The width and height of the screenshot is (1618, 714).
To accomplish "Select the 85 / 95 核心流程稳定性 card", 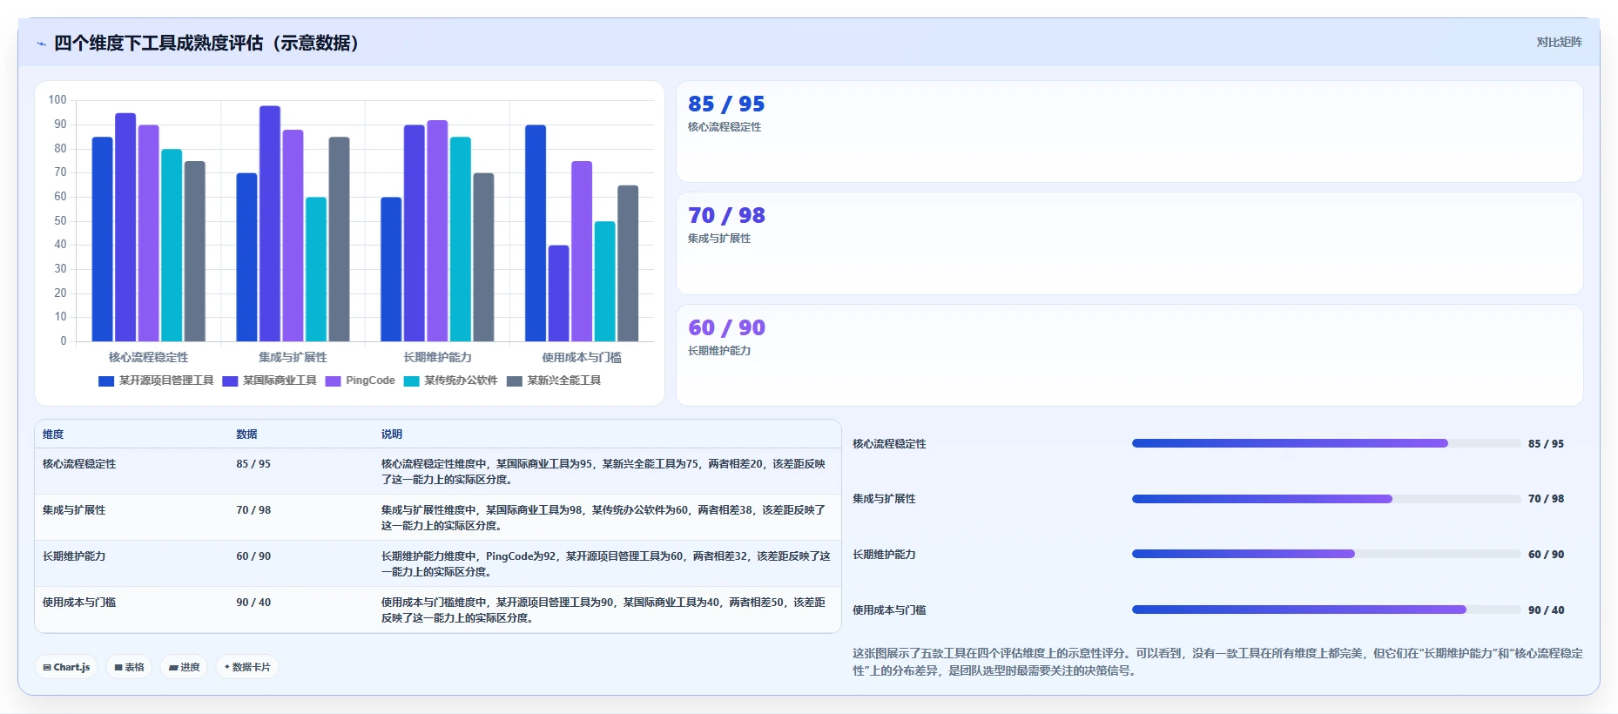I will tap(1129, 131).
